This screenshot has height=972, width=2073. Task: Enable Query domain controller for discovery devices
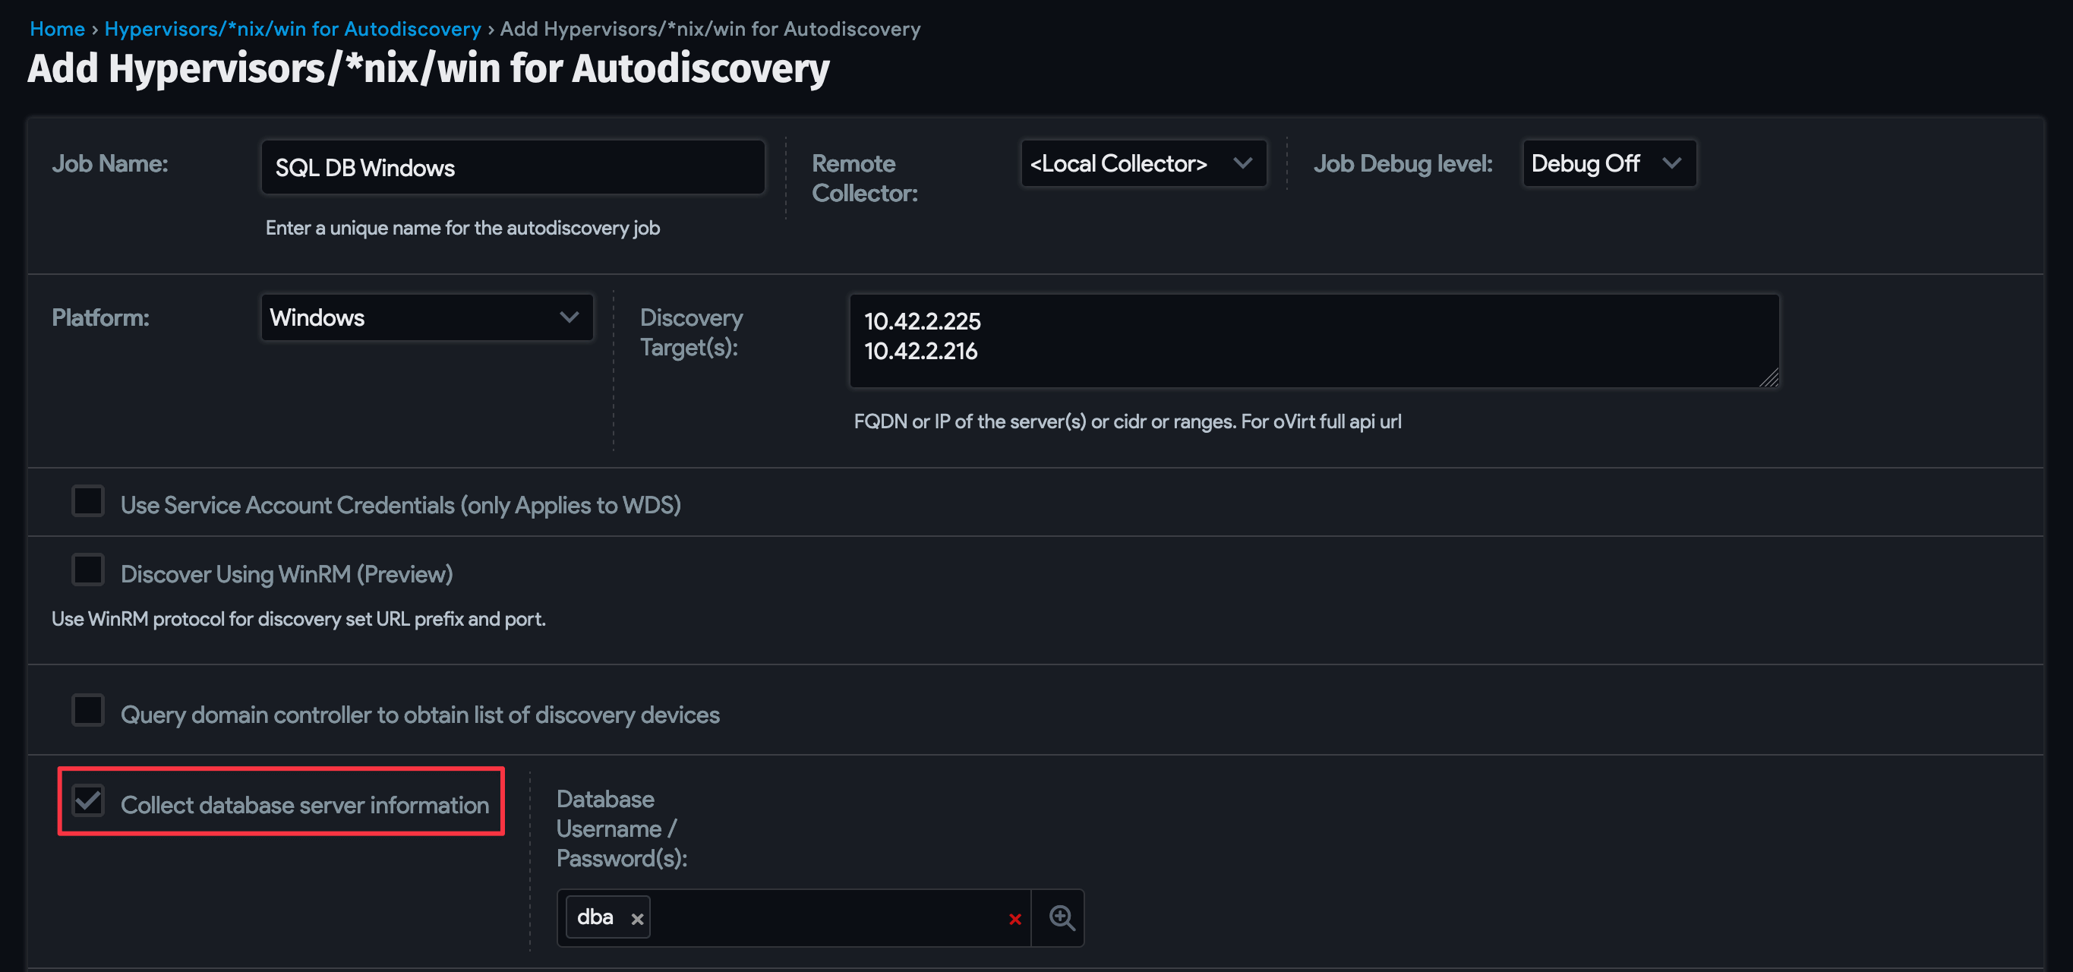tap(88, 711)
